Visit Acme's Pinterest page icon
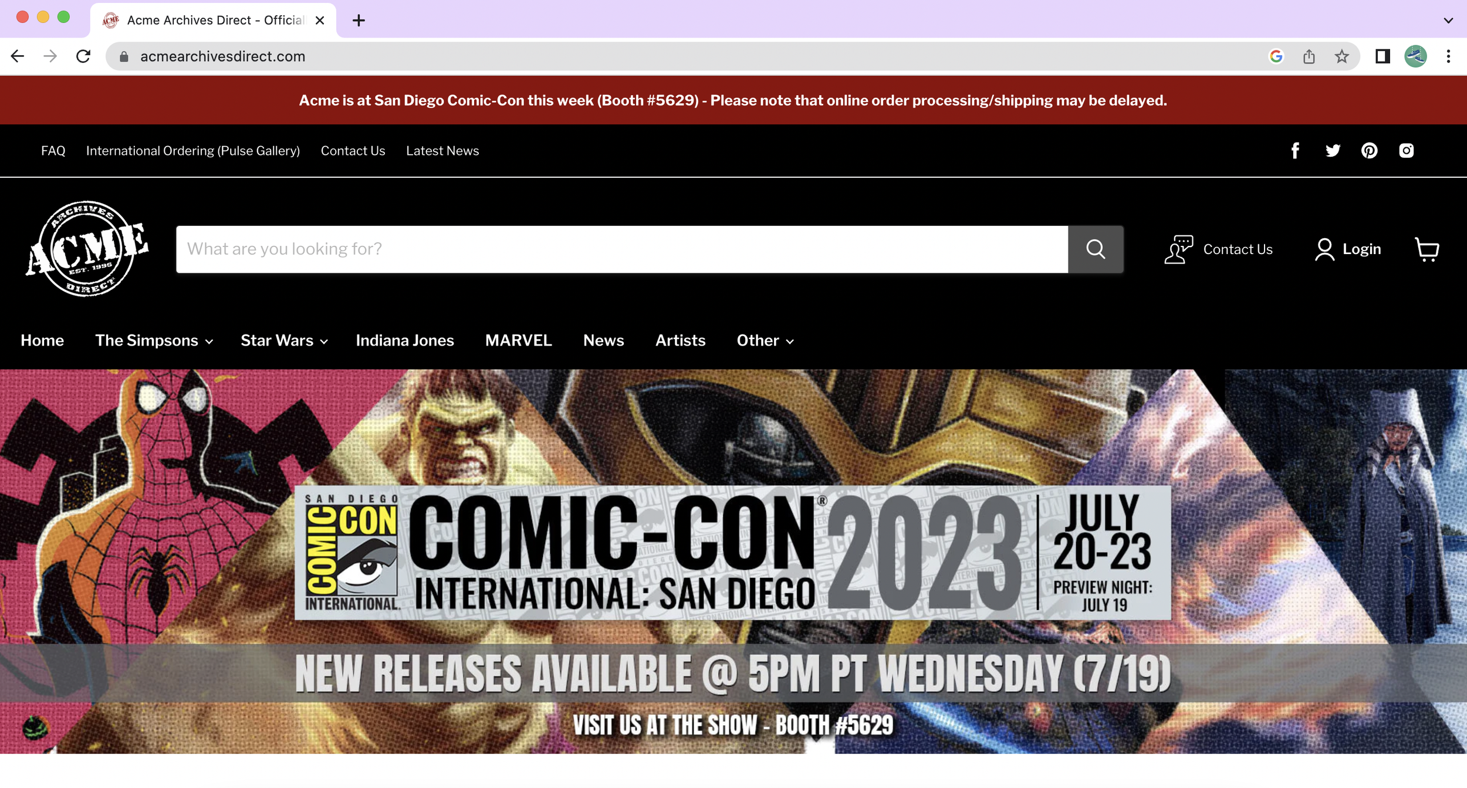The width and height of the screenshot is (1467, 788). (1369, 151)
